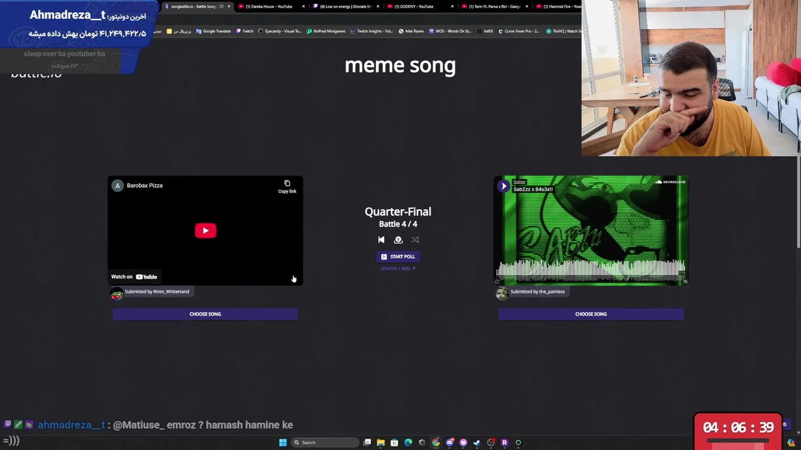Click the shuffle icon
Viewport: 801px width, 450px height.
coord(415,239)
